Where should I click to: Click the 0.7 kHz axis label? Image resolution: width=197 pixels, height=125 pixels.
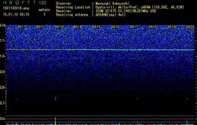[3, 103]
